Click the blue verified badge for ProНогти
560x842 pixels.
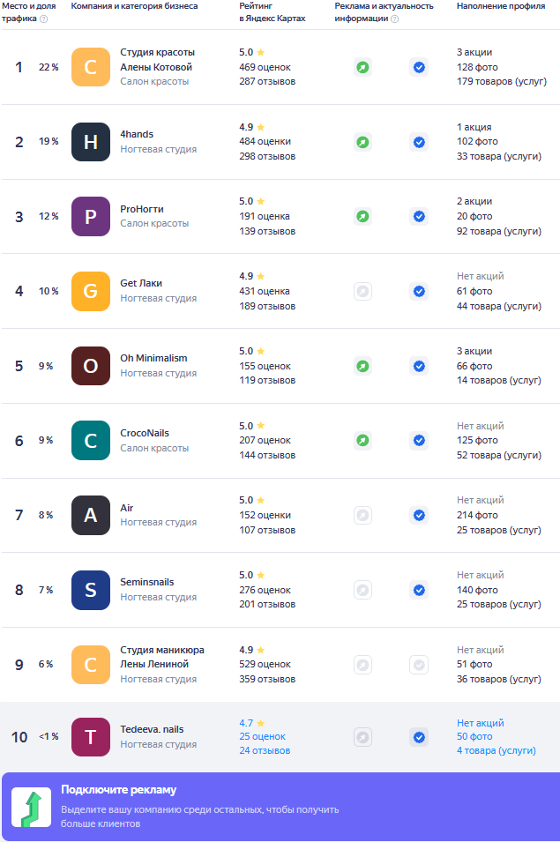click(419, 216)
